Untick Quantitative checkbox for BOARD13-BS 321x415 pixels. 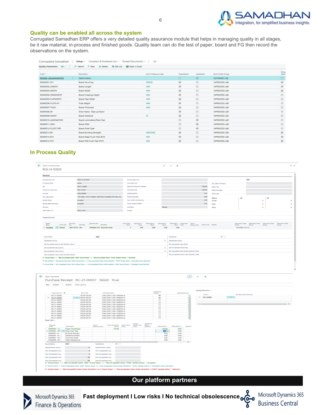(180, 132)
